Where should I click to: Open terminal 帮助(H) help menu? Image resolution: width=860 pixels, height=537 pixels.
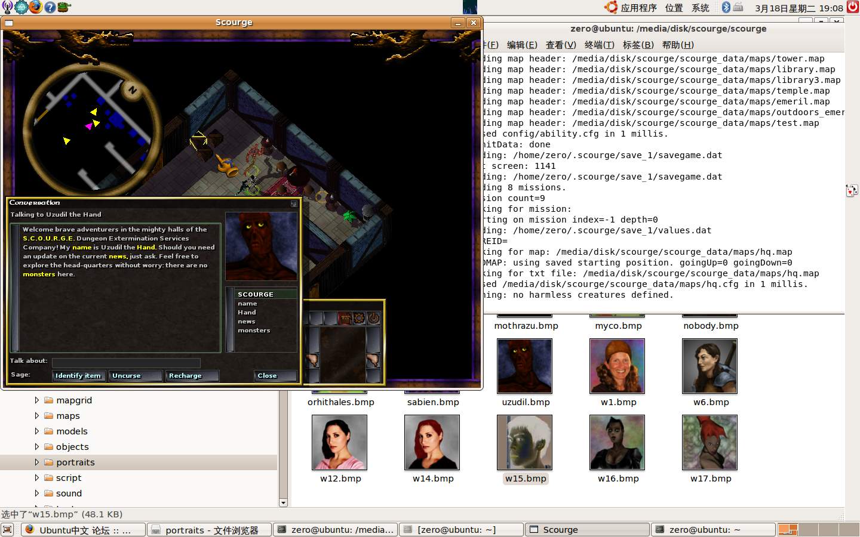tap(678, 45)
